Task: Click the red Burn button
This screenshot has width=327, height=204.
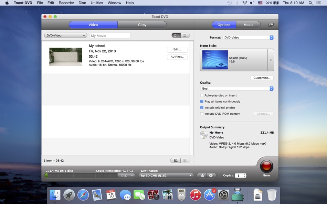Action: coord(266,166)
